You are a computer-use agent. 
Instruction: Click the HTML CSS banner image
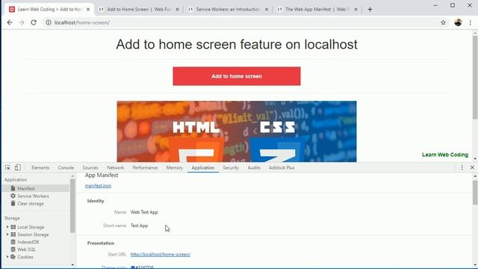coord(237,132)
